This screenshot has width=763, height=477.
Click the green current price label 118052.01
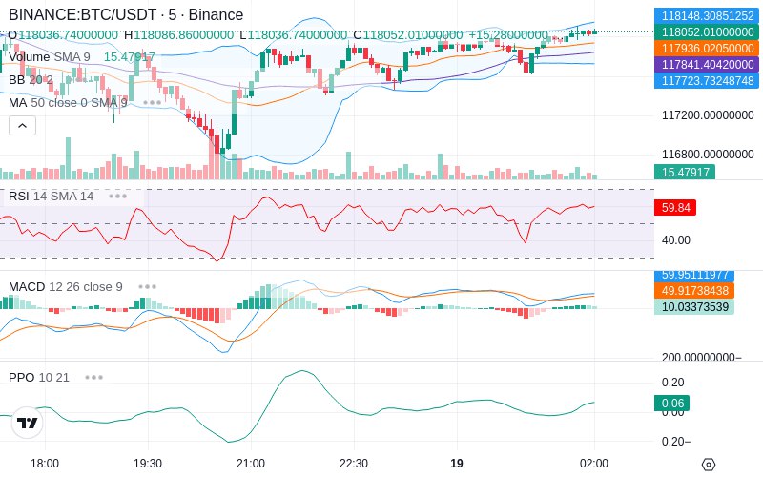[707, 32]
